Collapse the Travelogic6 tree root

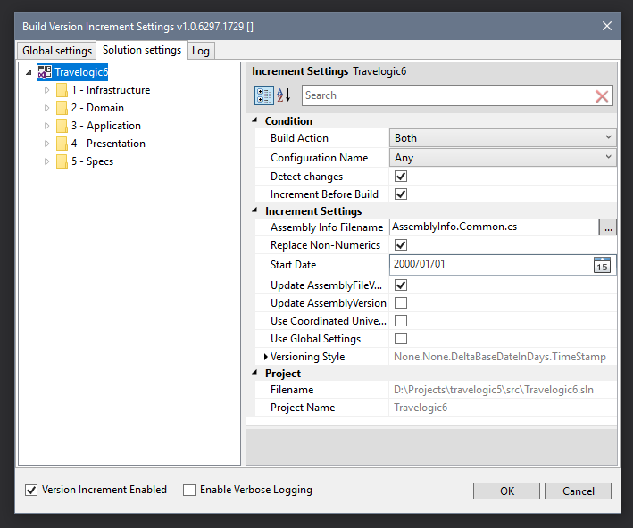[29, 72]
